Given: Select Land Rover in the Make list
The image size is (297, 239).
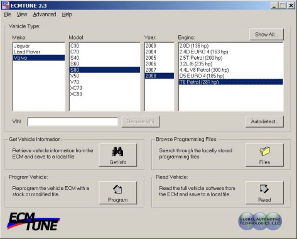Looking at the screenshot, I should pos(39,52).
